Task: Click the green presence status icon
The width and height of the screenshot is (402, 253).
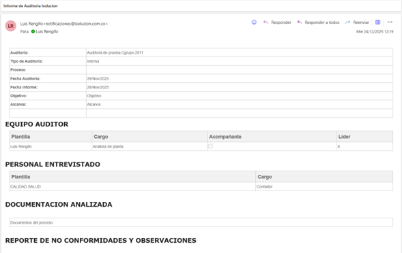Action: click(x=33, y=31)
